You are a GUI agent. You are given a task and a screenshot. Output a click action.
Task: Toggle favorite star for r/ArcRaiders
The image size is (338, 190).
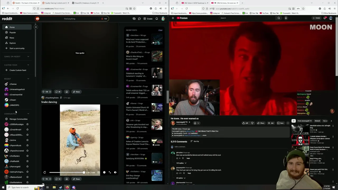27,156
